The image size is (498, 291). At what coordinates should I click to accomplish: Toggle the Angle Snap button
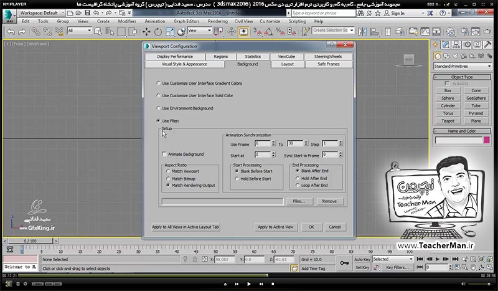click(269, 31)
